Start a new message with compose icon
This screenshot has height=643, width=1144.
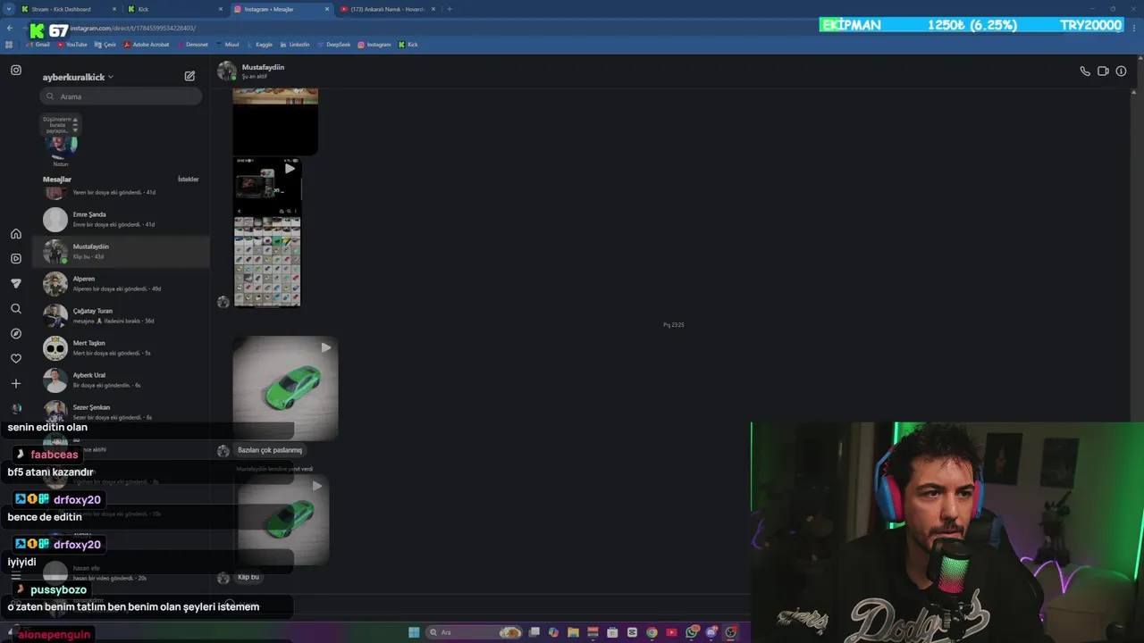click(189, 76)
